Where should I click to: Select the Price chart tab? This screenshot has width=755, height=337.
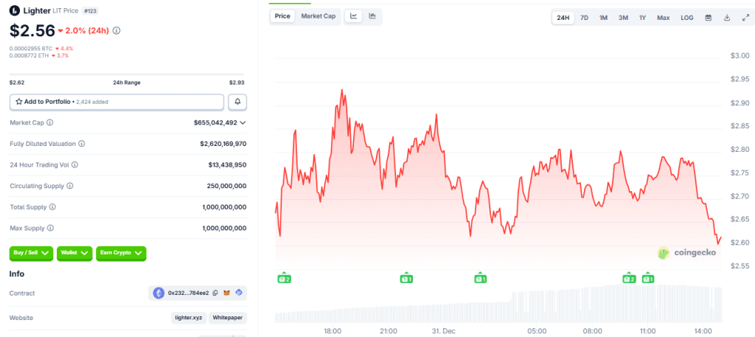coord(282,16)
